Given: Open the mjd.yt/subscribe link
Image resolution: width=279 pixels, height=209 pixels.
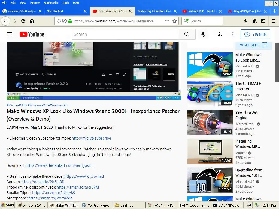Looking at the screenshot, I should pyautogui.click(x=91, y=138).
